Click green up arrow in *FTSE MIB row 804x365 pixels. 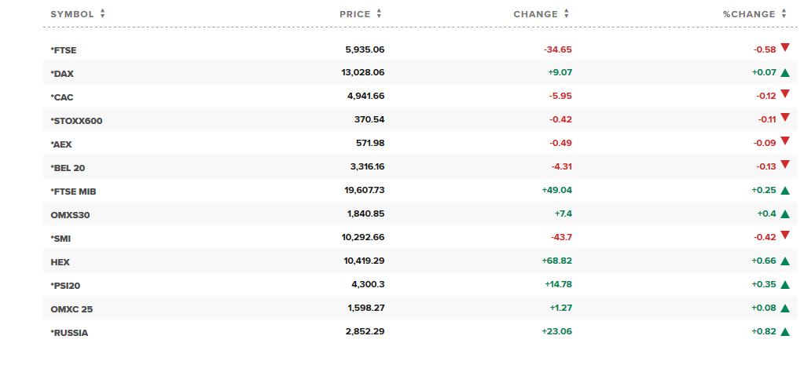pos(784,191)
